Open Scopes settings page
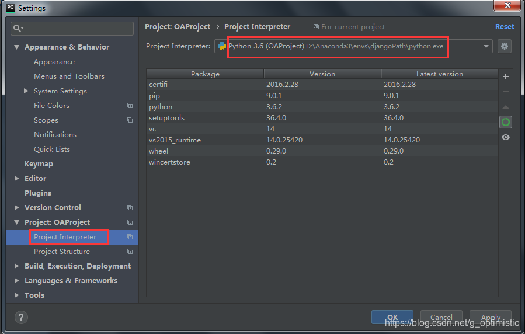The image size is (525, 334). [x=46, y=120]
